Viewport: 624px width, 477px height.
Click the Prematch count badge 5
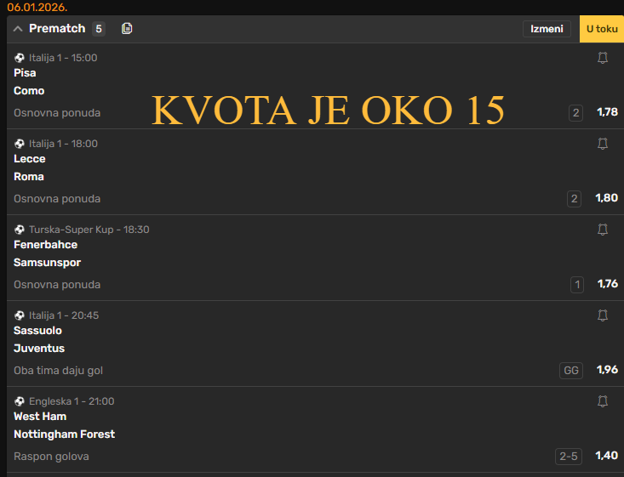(x=99, y=29)
